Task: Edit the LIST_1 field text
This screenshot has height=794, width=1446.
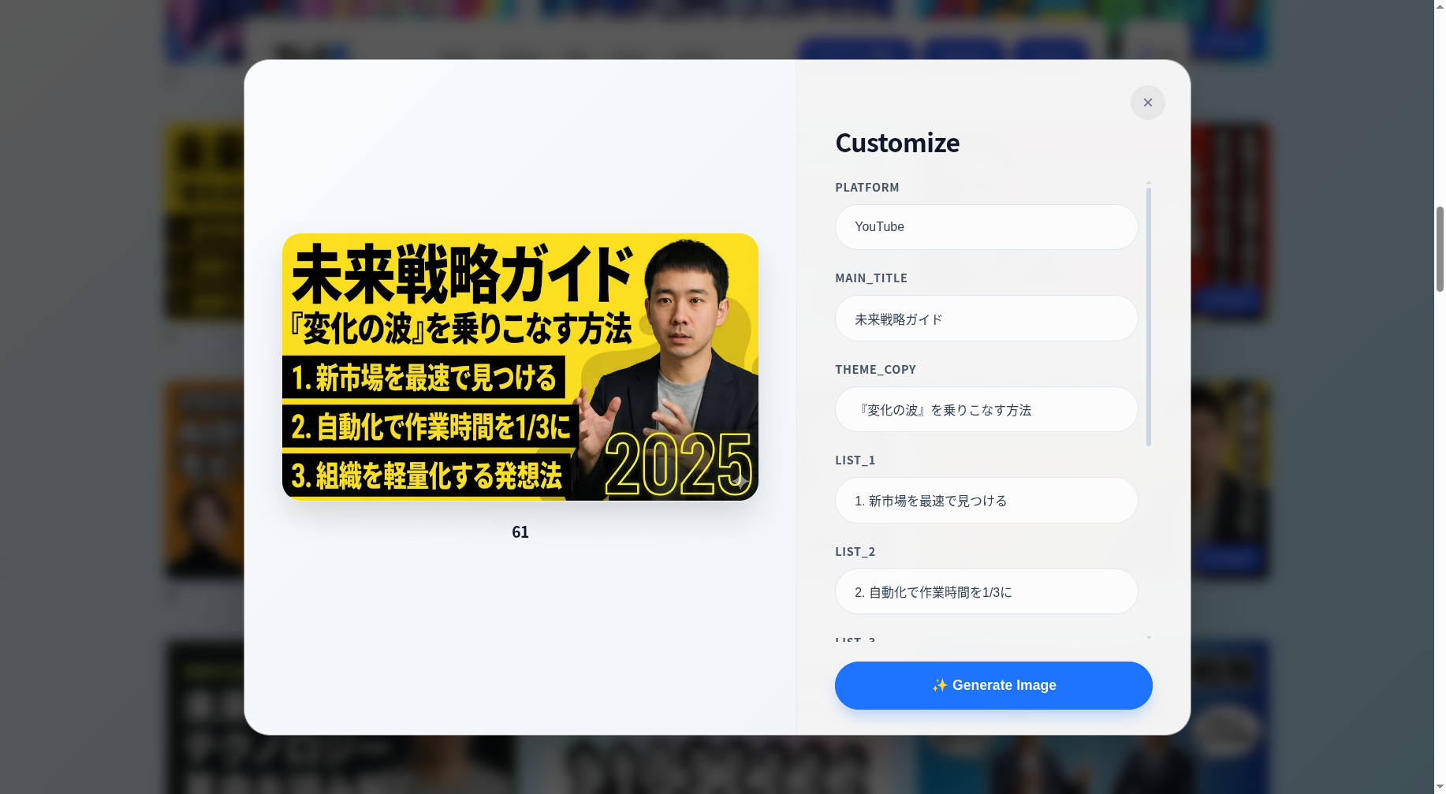Action: point(986,500)
